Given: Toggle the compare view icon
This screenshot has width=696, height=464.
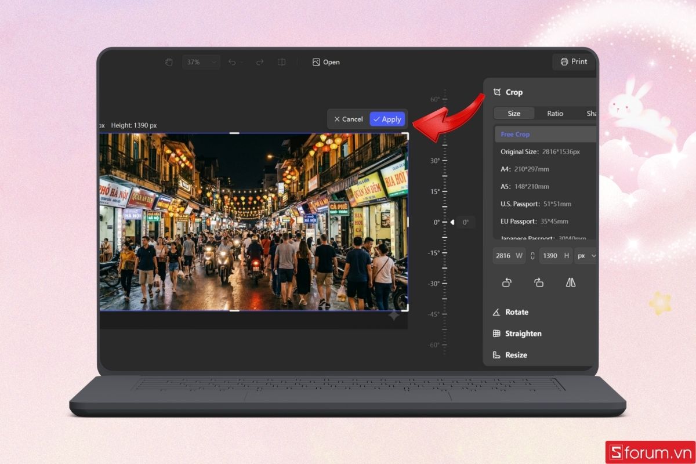Looking at the screenshot, I should click(282, 62).
